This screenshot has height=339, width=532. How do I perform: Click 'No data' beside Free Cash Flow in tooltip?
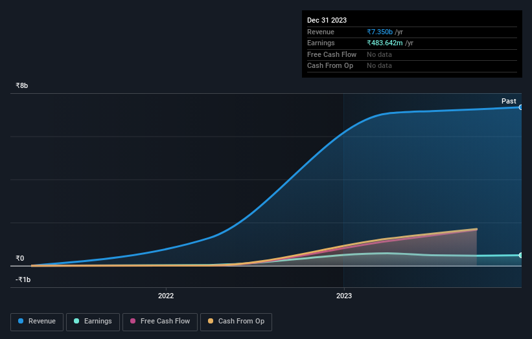tap(379, 54)
